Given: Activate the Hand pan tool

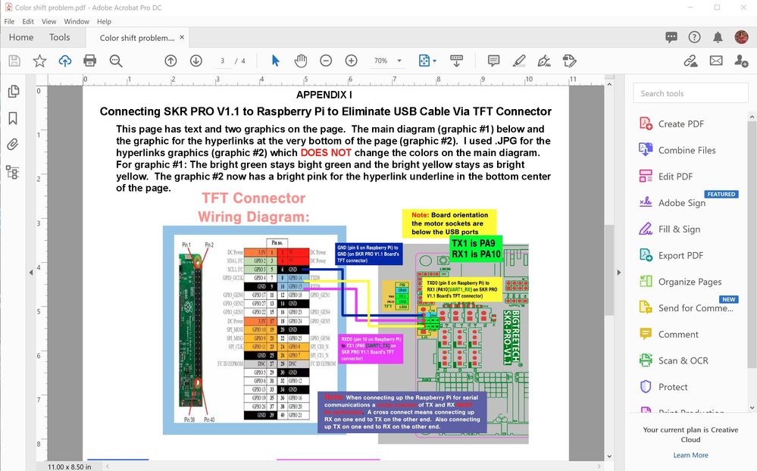Looking at the screenshot, I should click(301, 61).
